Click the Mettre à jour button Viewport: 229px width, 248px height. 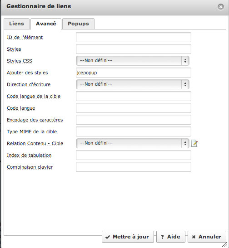128,237
